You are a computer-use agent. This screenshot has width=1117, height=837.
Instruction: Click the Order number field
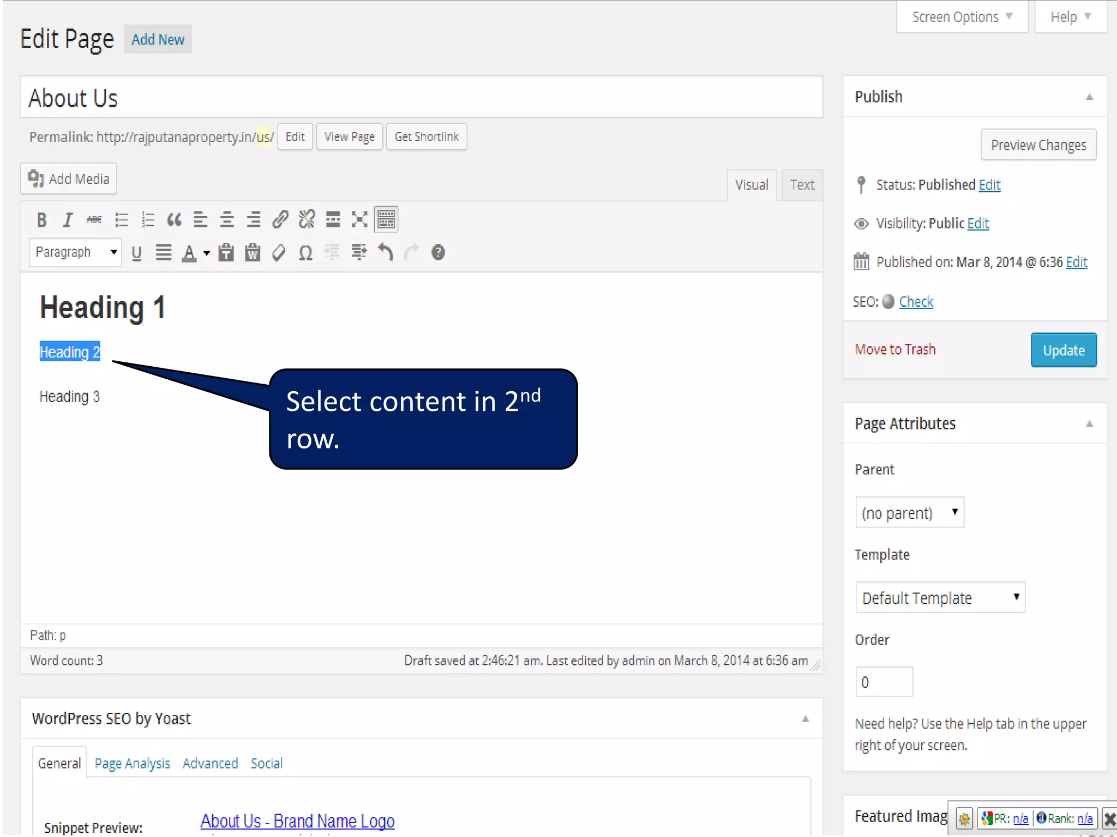pos(884,682)
